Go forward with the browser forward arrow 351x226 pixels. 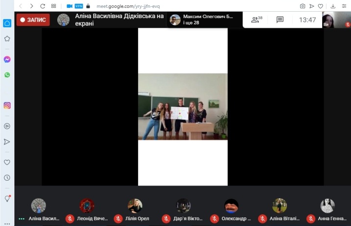[31, 6]
